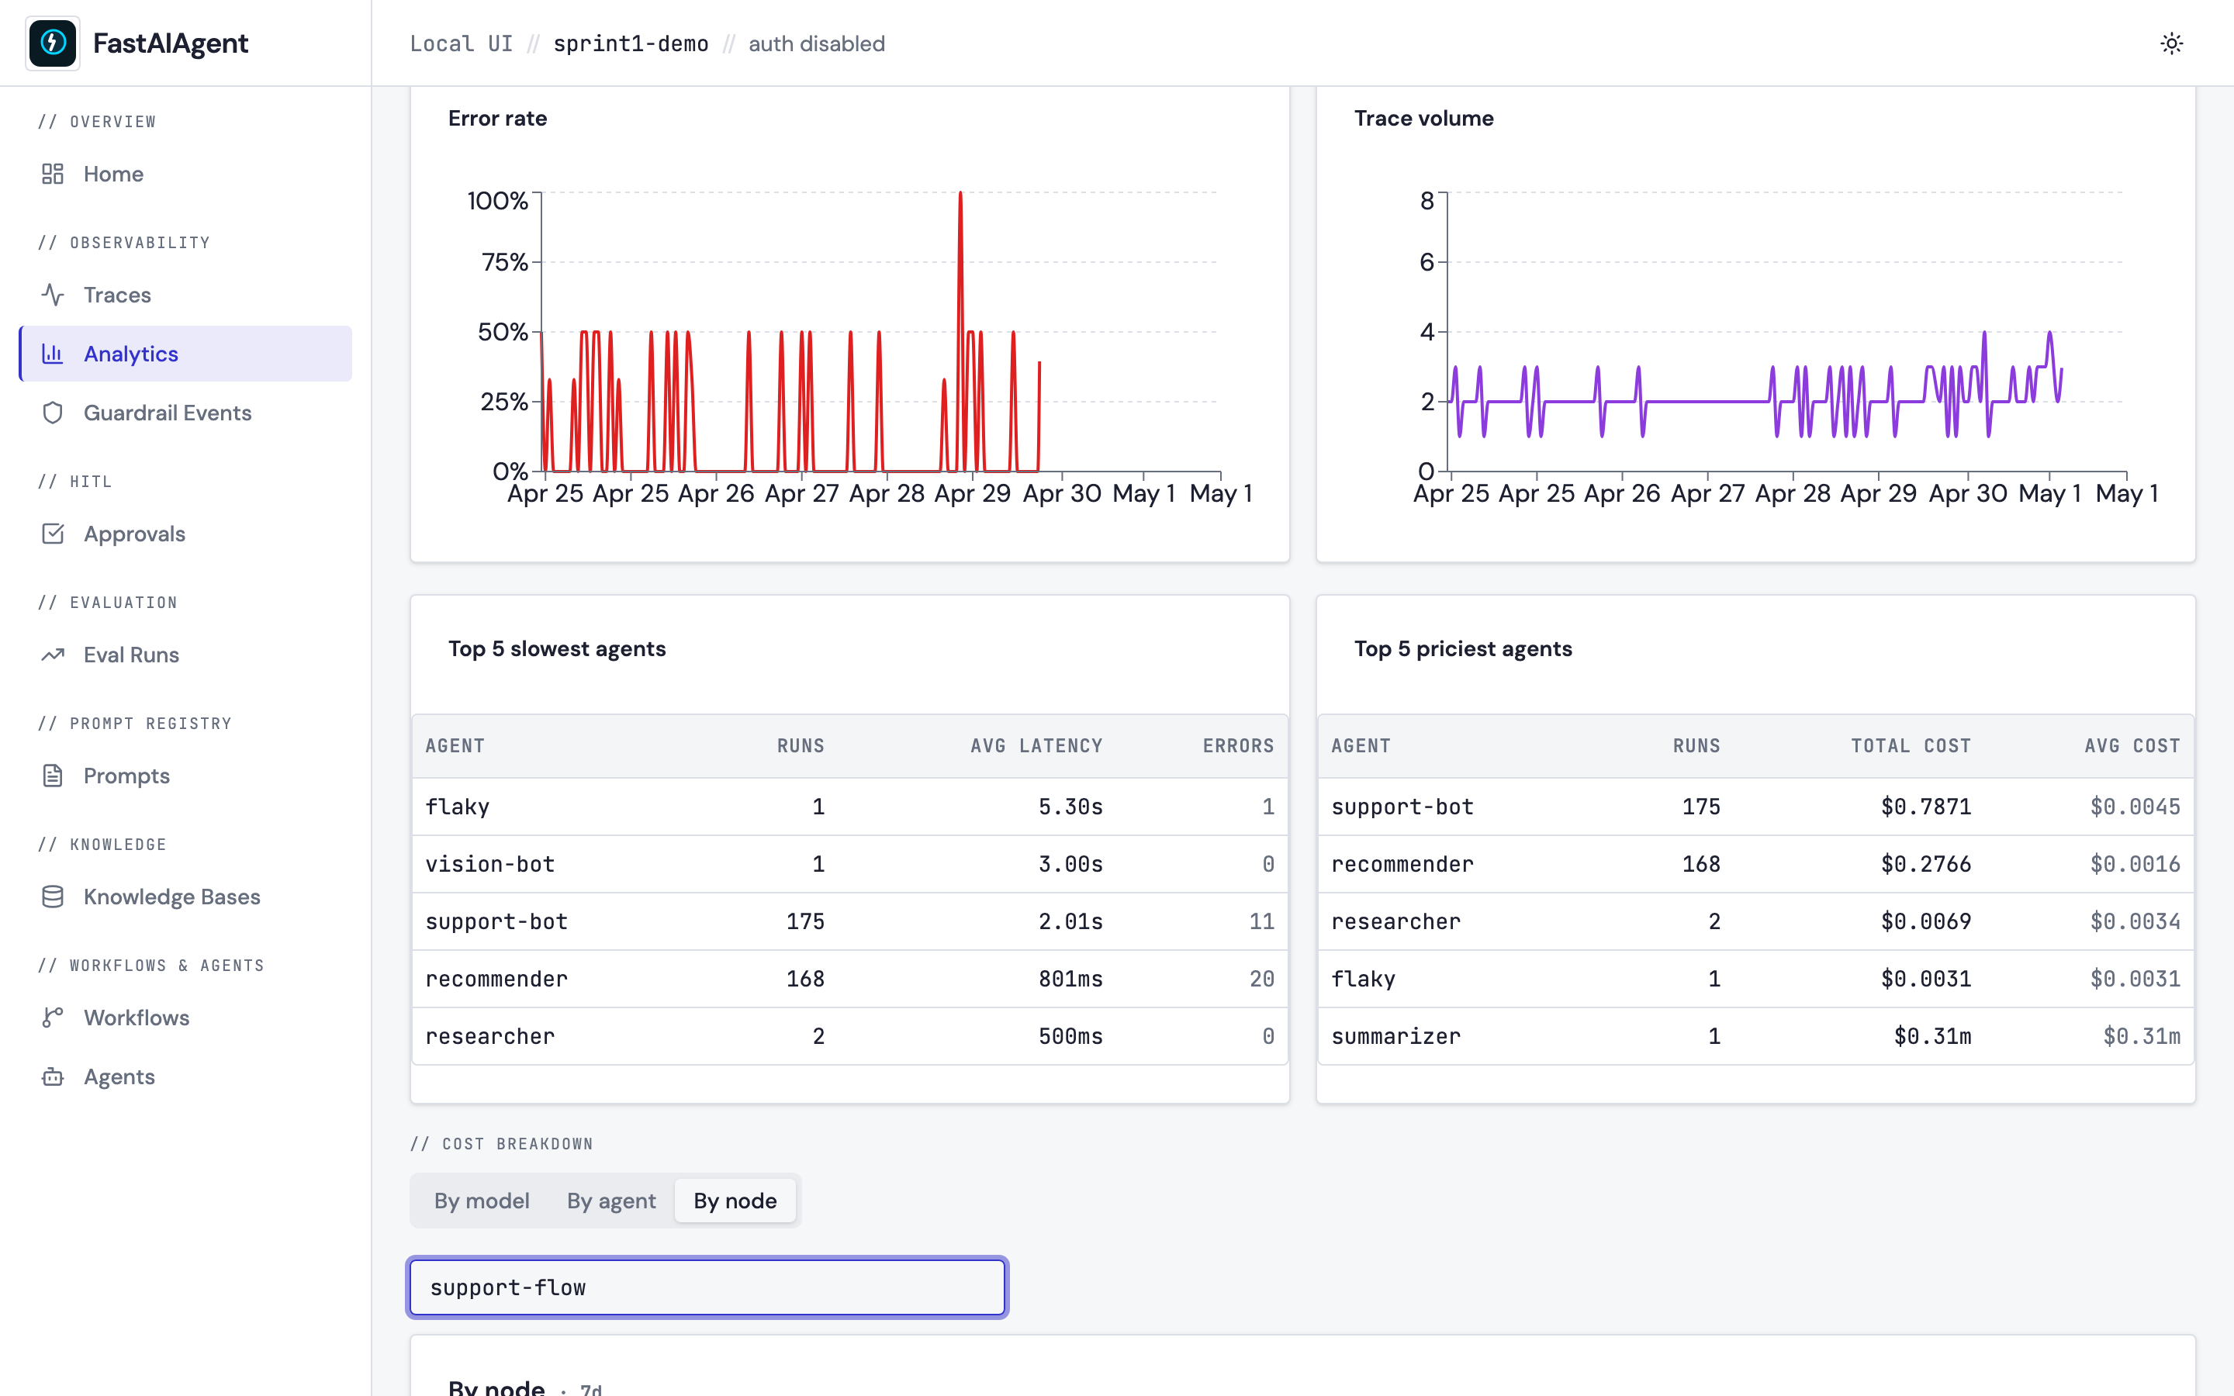Open Prompts in sidebar
Image resolution: width=2234 pixels, height=1396 pixels.
point(185,776)
